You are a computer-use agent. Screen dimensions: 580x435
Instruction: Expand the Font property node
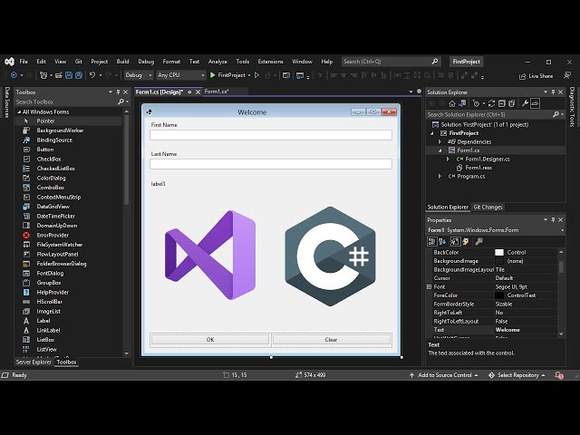429,286
